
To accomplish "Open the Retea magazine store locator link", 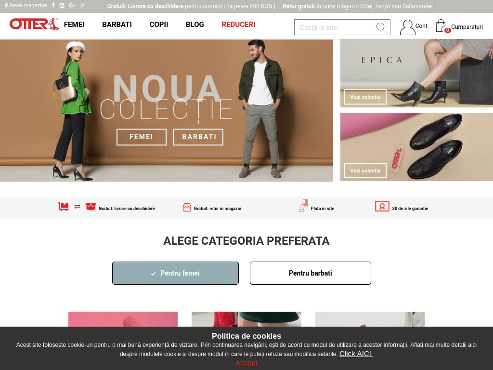I will (26, 5).
